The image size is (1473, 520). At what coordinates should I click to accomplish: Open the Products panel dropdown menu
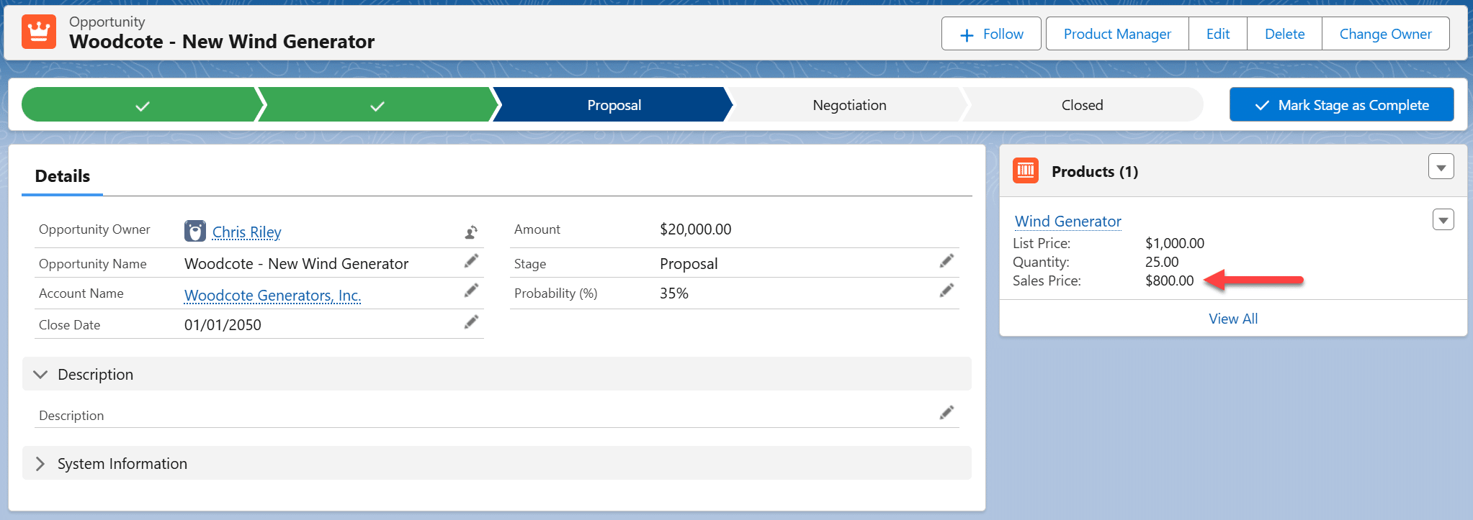click(1441, 168)
